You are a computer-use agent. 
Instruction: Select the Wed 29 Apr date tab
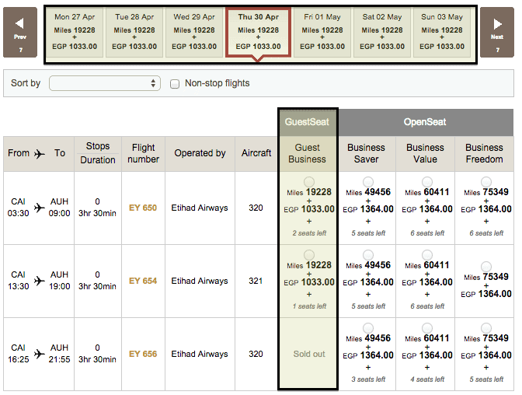pyautogui.click(x=193, y=32)
